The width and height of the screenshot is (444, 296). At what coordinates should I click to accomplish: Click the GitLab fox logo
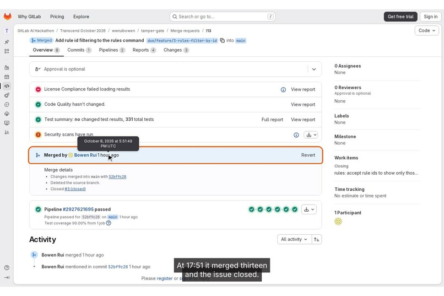pyautogui.click(x=7, y=17)
